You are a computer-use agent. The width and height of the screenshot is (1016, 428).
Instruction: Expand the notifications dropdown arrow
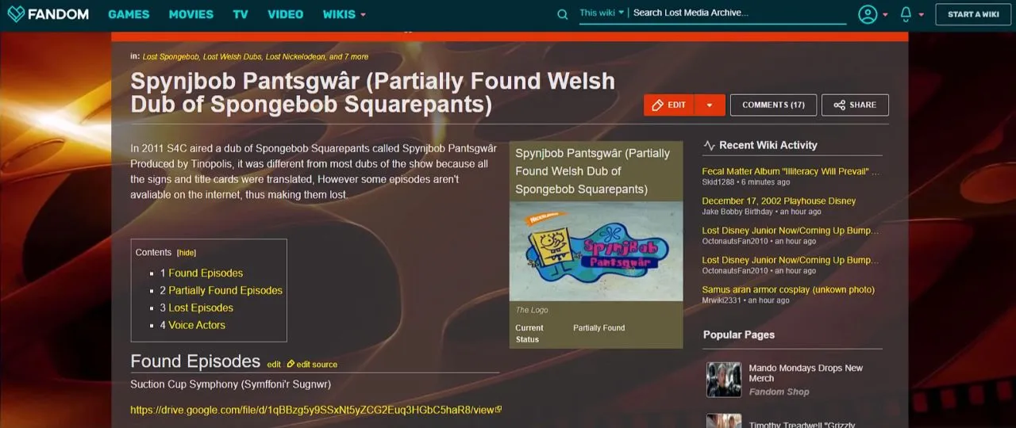(921, 15)
